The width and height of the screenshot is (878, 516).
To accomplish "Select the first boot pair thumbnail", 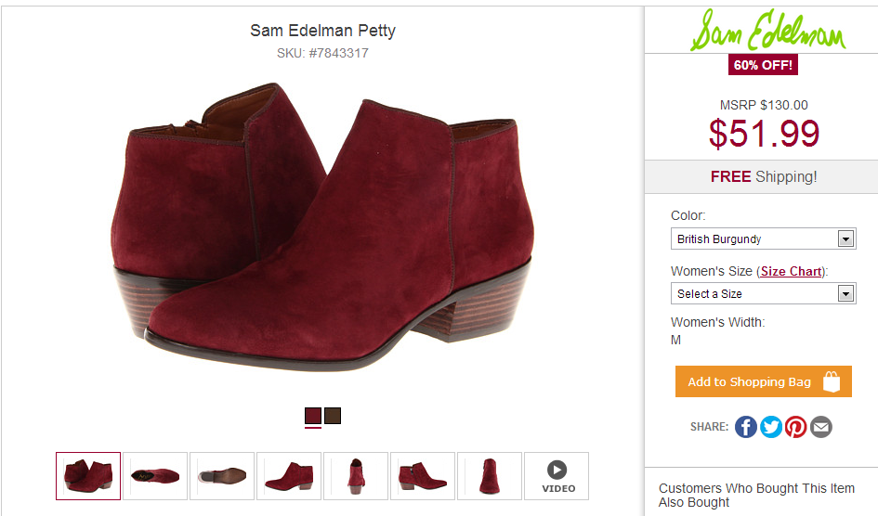I will [88, 476].
